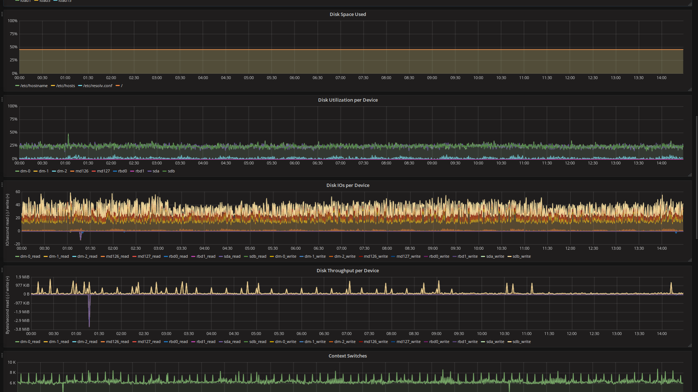Image resolution: width=698 pixels, height=392 pixels.
Task: Click the dashboard vertical scrollbar thumb
Action: click(x=696, y=178)
